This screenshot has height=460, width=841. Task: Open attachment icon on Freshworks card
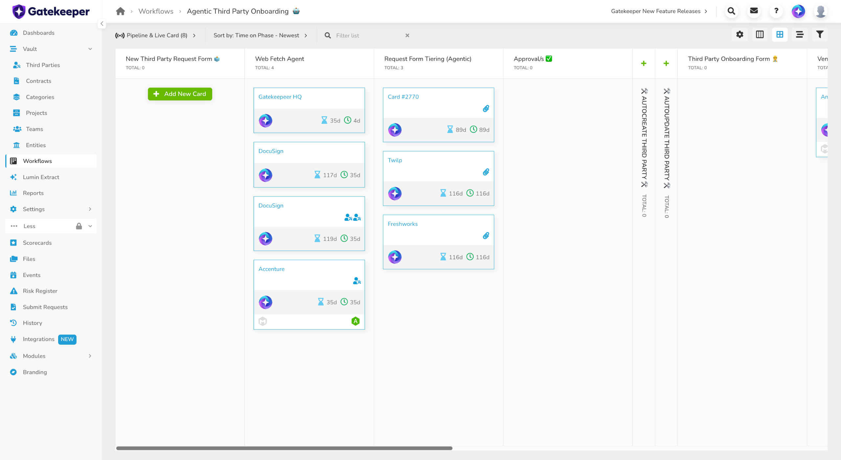(x=486, y=236)
